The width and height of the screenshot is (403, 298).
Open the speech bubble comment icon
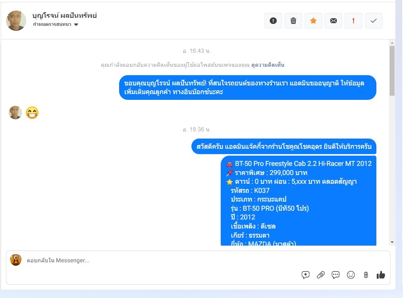(x=335, y=275)
